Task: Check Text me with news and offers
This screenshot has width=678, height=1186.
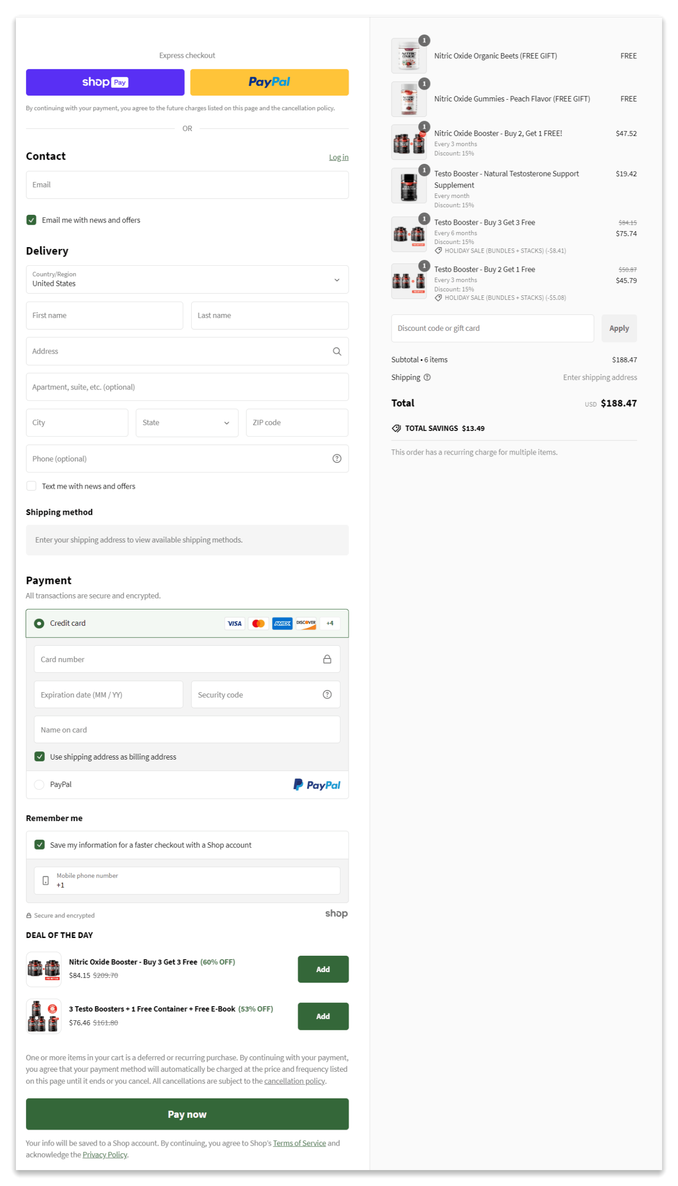Action: click(31, 486)
